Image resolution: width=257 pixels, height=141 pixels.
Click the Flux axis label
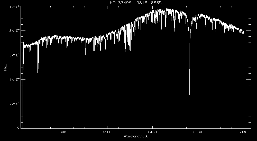(5, 67)
